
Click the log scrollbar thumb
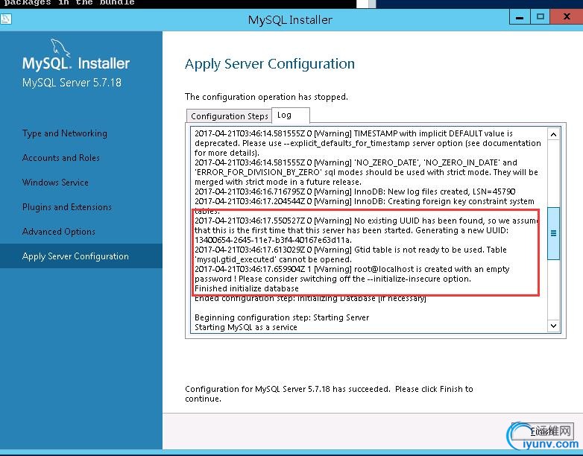(x=553, y=233)
